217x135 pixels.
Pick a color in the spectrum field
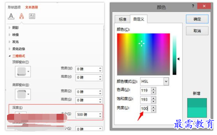pos(143,54)
